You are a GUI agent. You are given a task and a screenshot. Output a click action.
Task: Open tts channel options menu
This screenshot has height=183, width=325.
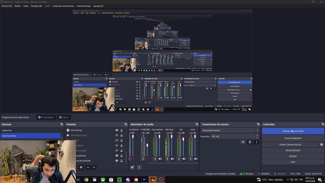point(179,159)
